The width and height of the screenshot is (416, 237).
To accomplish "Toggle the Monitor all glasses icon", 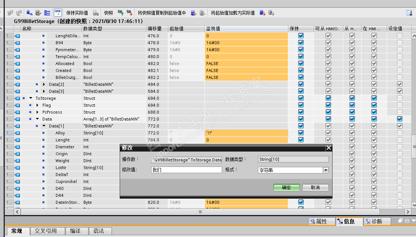I will (57, 13).
